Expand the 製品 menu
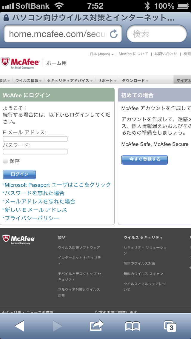Image resolution: width=191 pixels, height=339 pixels. [x=5, y=81]
